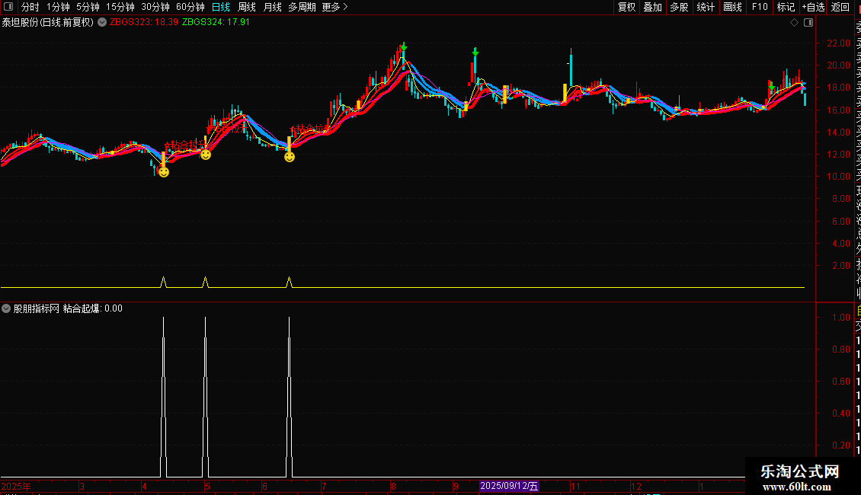Click the diamond icon at chart top-right
Screen dimensions: 861x495
point(794,23)
